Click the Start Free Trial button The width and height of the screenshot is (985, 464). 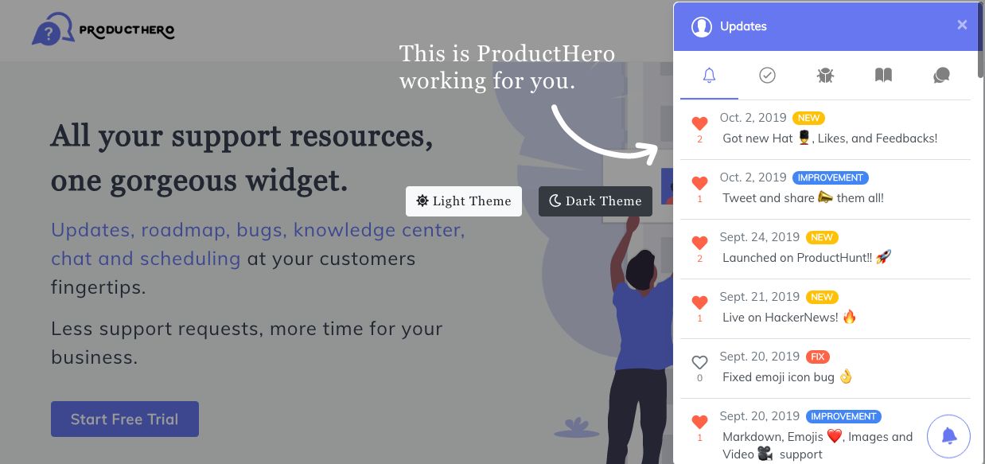click(x=125, y=419)
